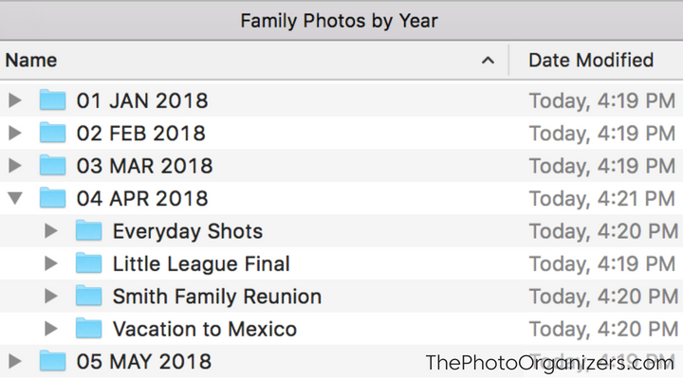Viewport: 683px width, 379px height.
Task: Select the 05 MAY 2018 folder icon
Action: (53, 361)
